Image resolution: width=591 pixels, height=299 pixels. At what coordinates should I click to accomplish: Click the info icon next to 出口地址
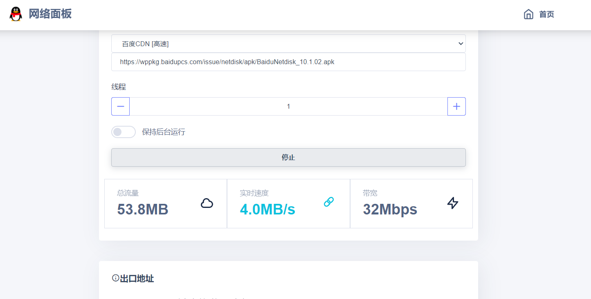click(115, 278)
